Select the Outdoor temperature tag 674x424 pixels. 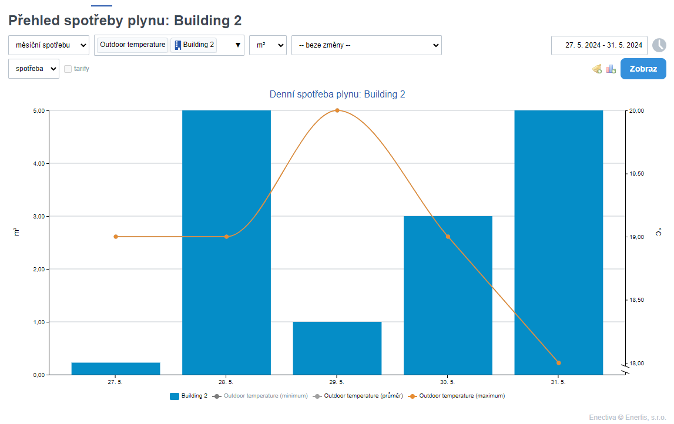[132, 45]
